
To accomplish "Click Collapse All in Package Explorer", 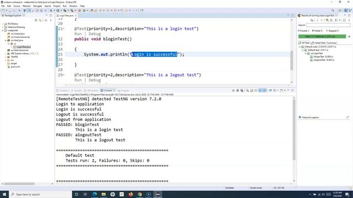I will (x=36, y=20).
